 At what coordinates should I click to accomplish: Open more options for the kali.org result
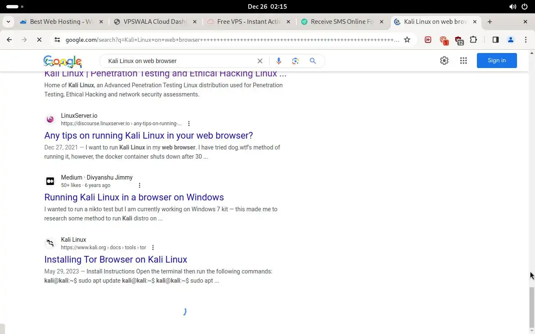[153, 248]
